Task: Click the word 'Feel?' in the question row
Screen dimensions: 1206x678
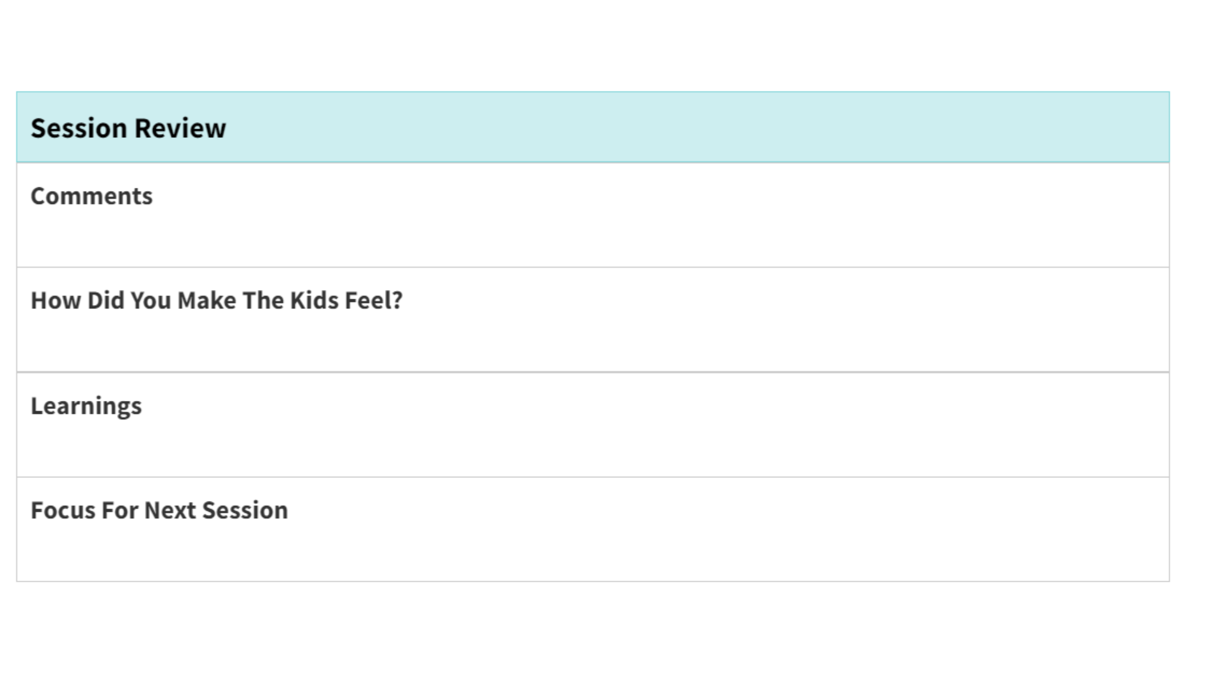Action: (x=373, y=300)
